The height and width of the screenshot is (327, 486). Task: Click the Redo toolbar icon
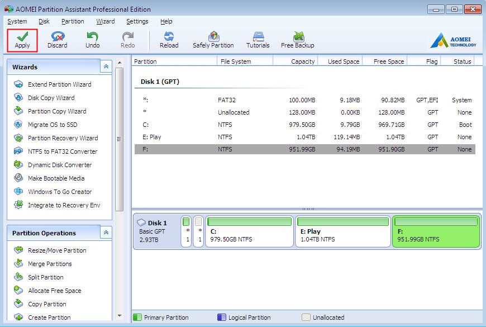tap(128, 40)
